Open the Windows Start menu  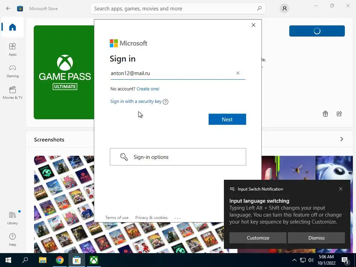point(8,260)
